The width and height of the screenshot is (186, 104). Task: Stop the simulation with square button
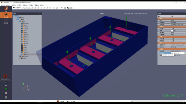pyautogui.click(x=6, y=97)
